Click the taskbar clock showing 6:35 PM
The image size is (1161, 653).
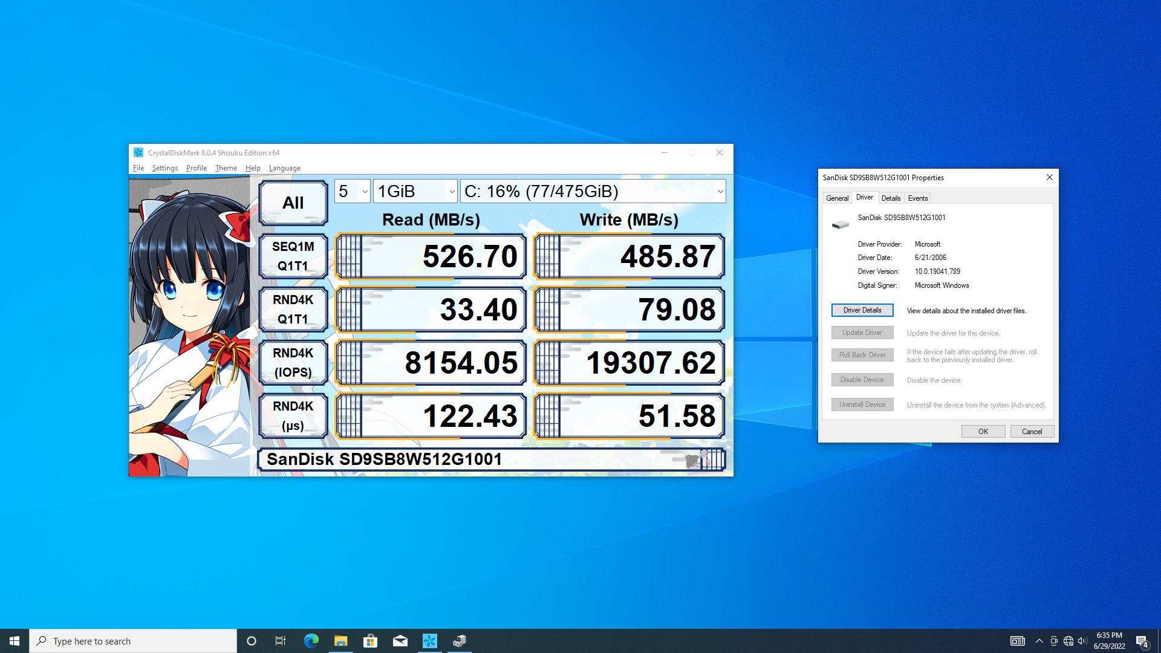1109,641
